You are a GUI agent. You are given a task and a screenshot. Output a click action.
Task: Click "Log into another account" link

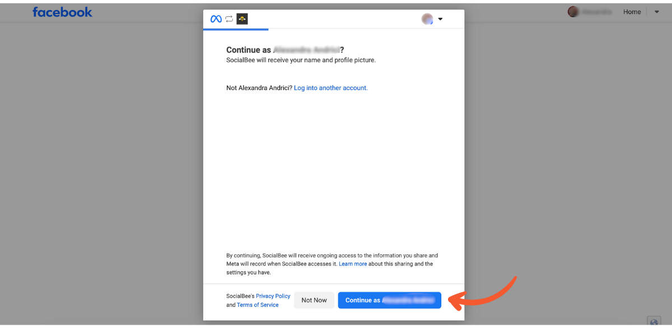click(x=330, y=88)
